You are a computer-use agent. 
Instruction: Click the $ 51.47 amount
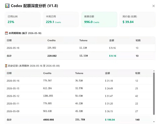[109, 96]
